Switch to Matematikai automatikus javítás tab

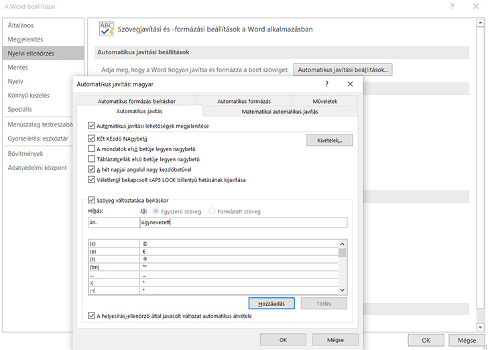[280, 111]
